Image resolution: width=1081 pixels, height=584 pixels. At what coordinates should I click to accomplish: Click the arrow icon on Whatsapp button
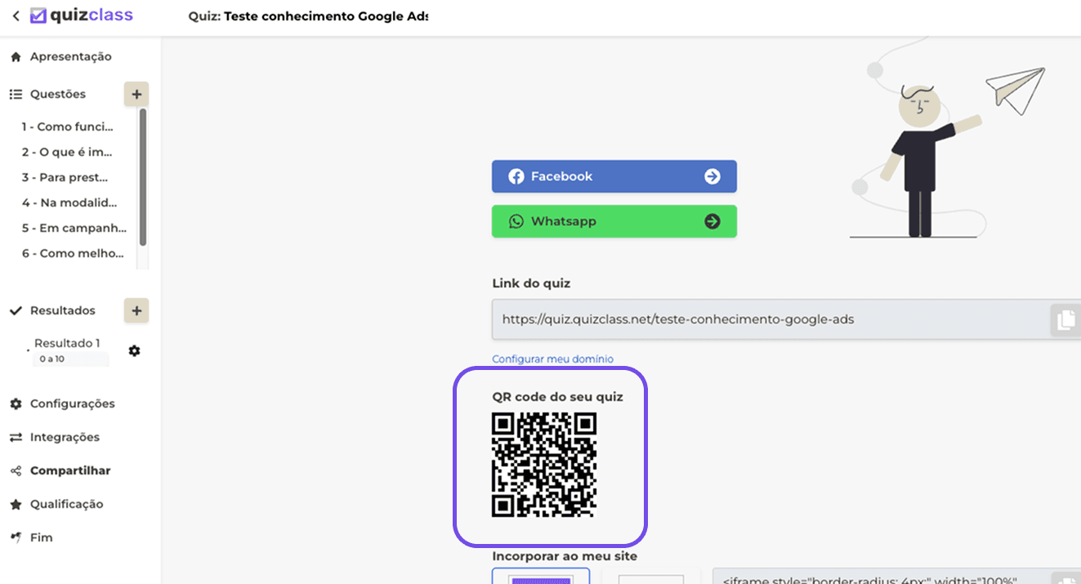[712, 221]
